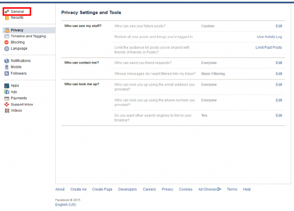
Task: Click the Timeline and Tagging icon
Action: click(7, 36)
